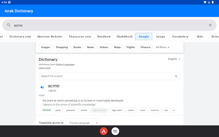The image size is (219, 137).
Task: Open the English language dropdown
Action: pos(174,59)
